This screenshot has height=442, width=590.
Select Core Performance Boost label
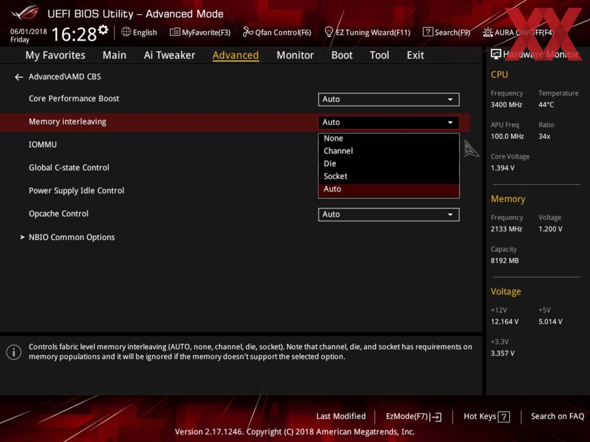pos(74,98)
